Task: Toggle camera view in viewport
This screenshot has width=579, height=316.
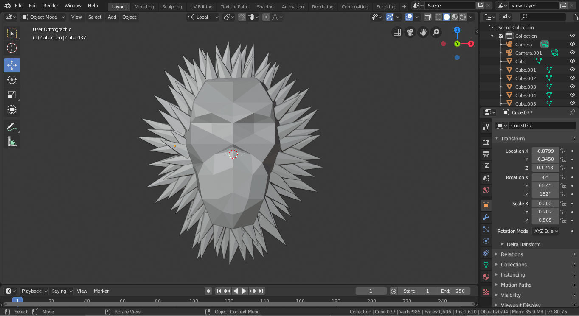Action: (x=410, y=32)
